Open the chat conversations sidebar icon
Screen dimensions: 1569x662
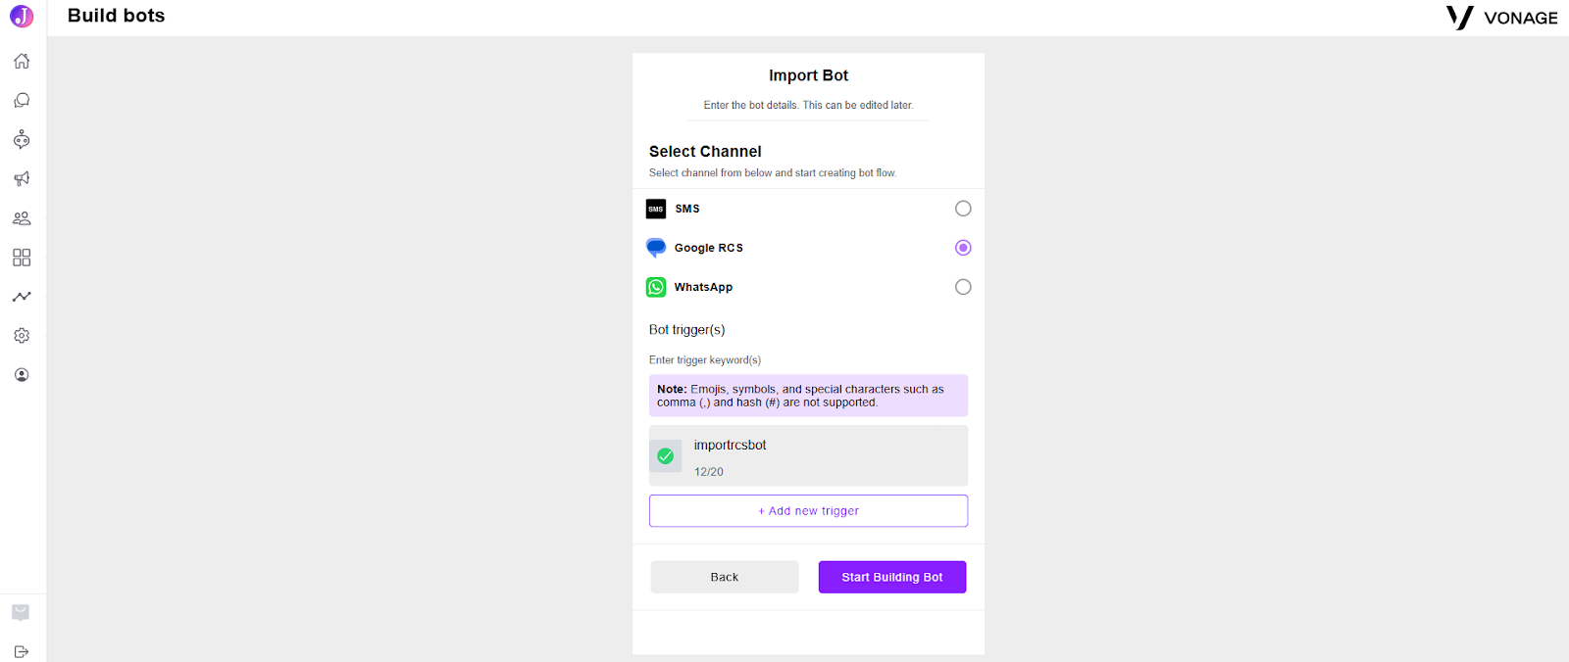pyautogui.click(x=22, y=100)
